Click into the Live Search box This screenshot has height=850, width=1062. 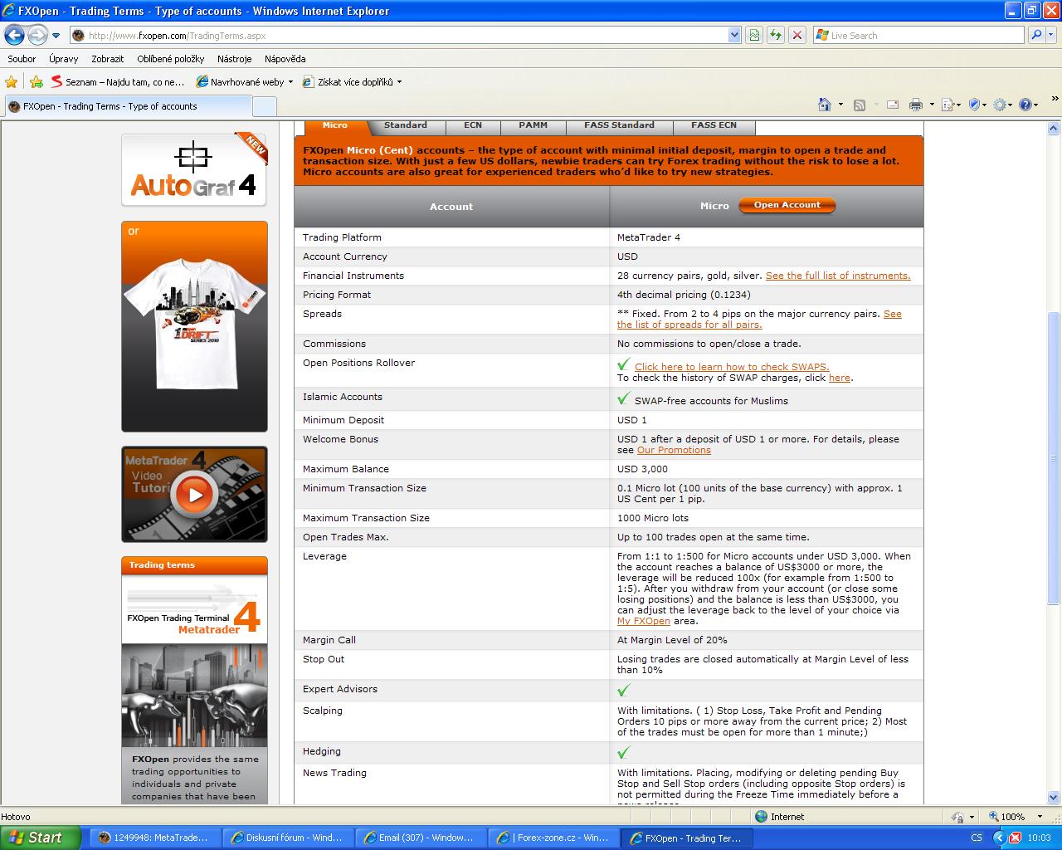click(918, 36)
